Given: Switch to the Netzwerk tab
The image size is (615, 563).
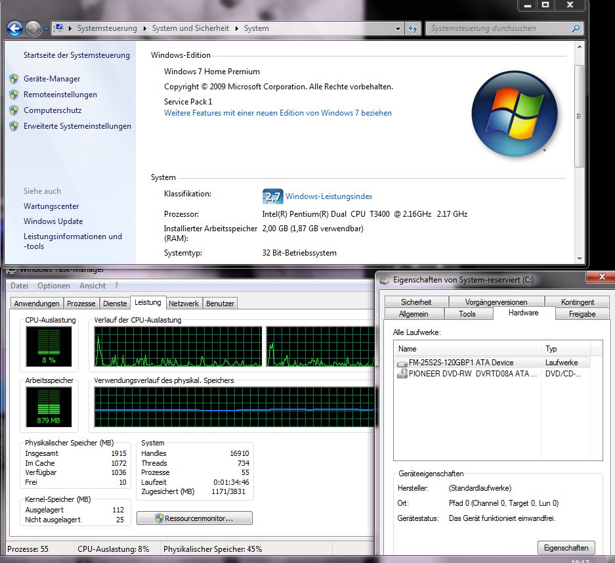Looking at the screenshot, I should coord(184,304).
